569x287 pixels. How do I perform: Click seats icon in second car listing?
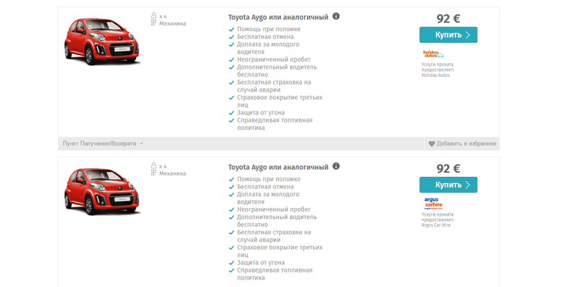coord(153,166)
